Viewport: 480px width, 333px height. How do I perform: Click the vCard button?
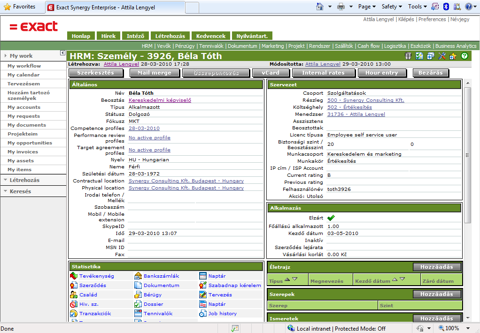pos(271,73)
